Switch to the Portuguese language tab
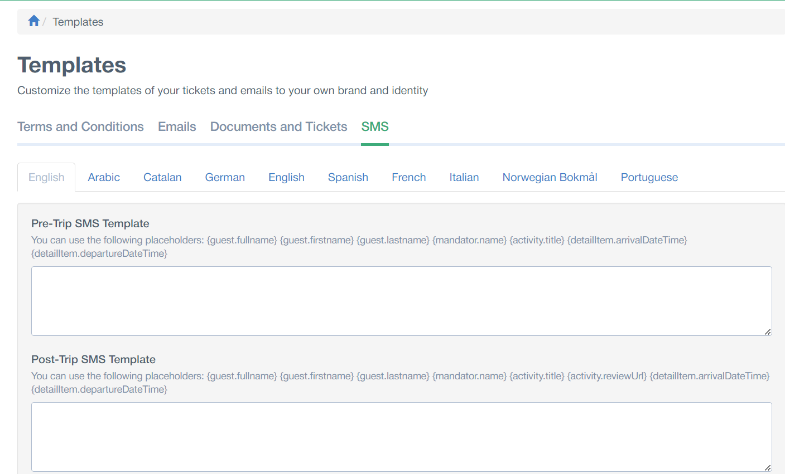This screenshot has height=474, width=785. coord(649,177)
